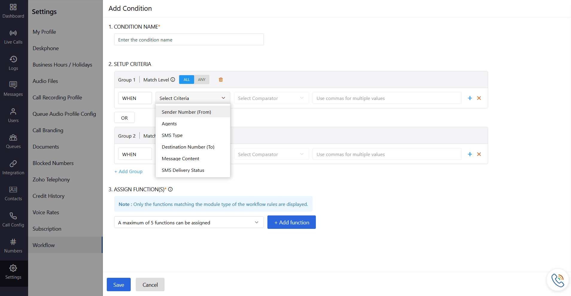Click the floating phone dialer icon

coord(558,280)
